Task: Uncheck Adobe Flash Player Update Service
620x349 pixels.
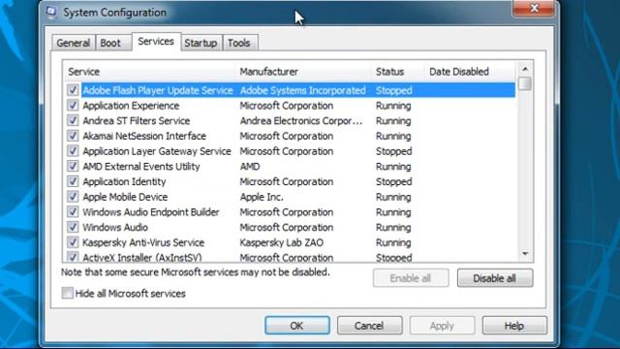Action: pos(73,90)
